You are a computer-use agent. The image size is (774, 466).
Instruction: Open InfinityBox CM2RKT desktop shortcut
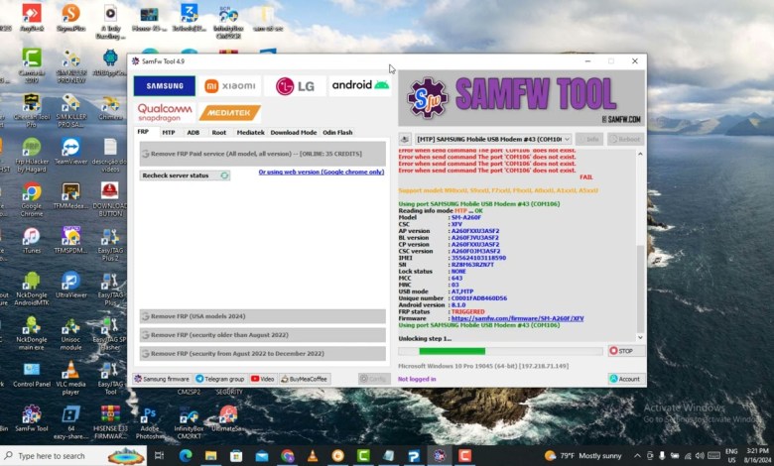pos(189,422)
